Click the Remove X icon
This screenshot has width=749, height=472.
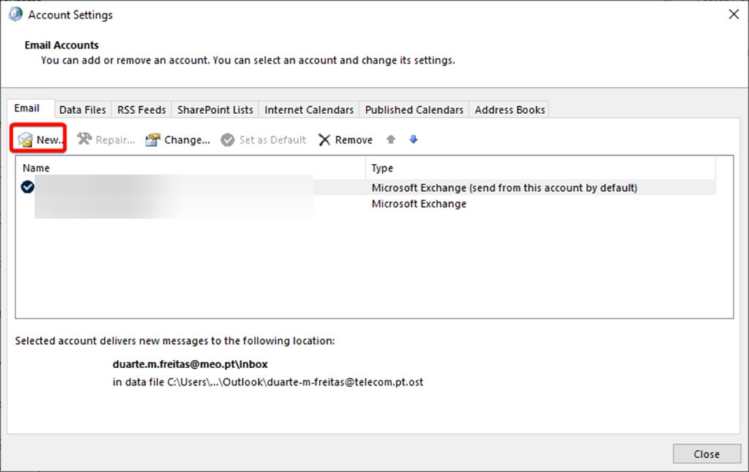click(x=325, y=140)
